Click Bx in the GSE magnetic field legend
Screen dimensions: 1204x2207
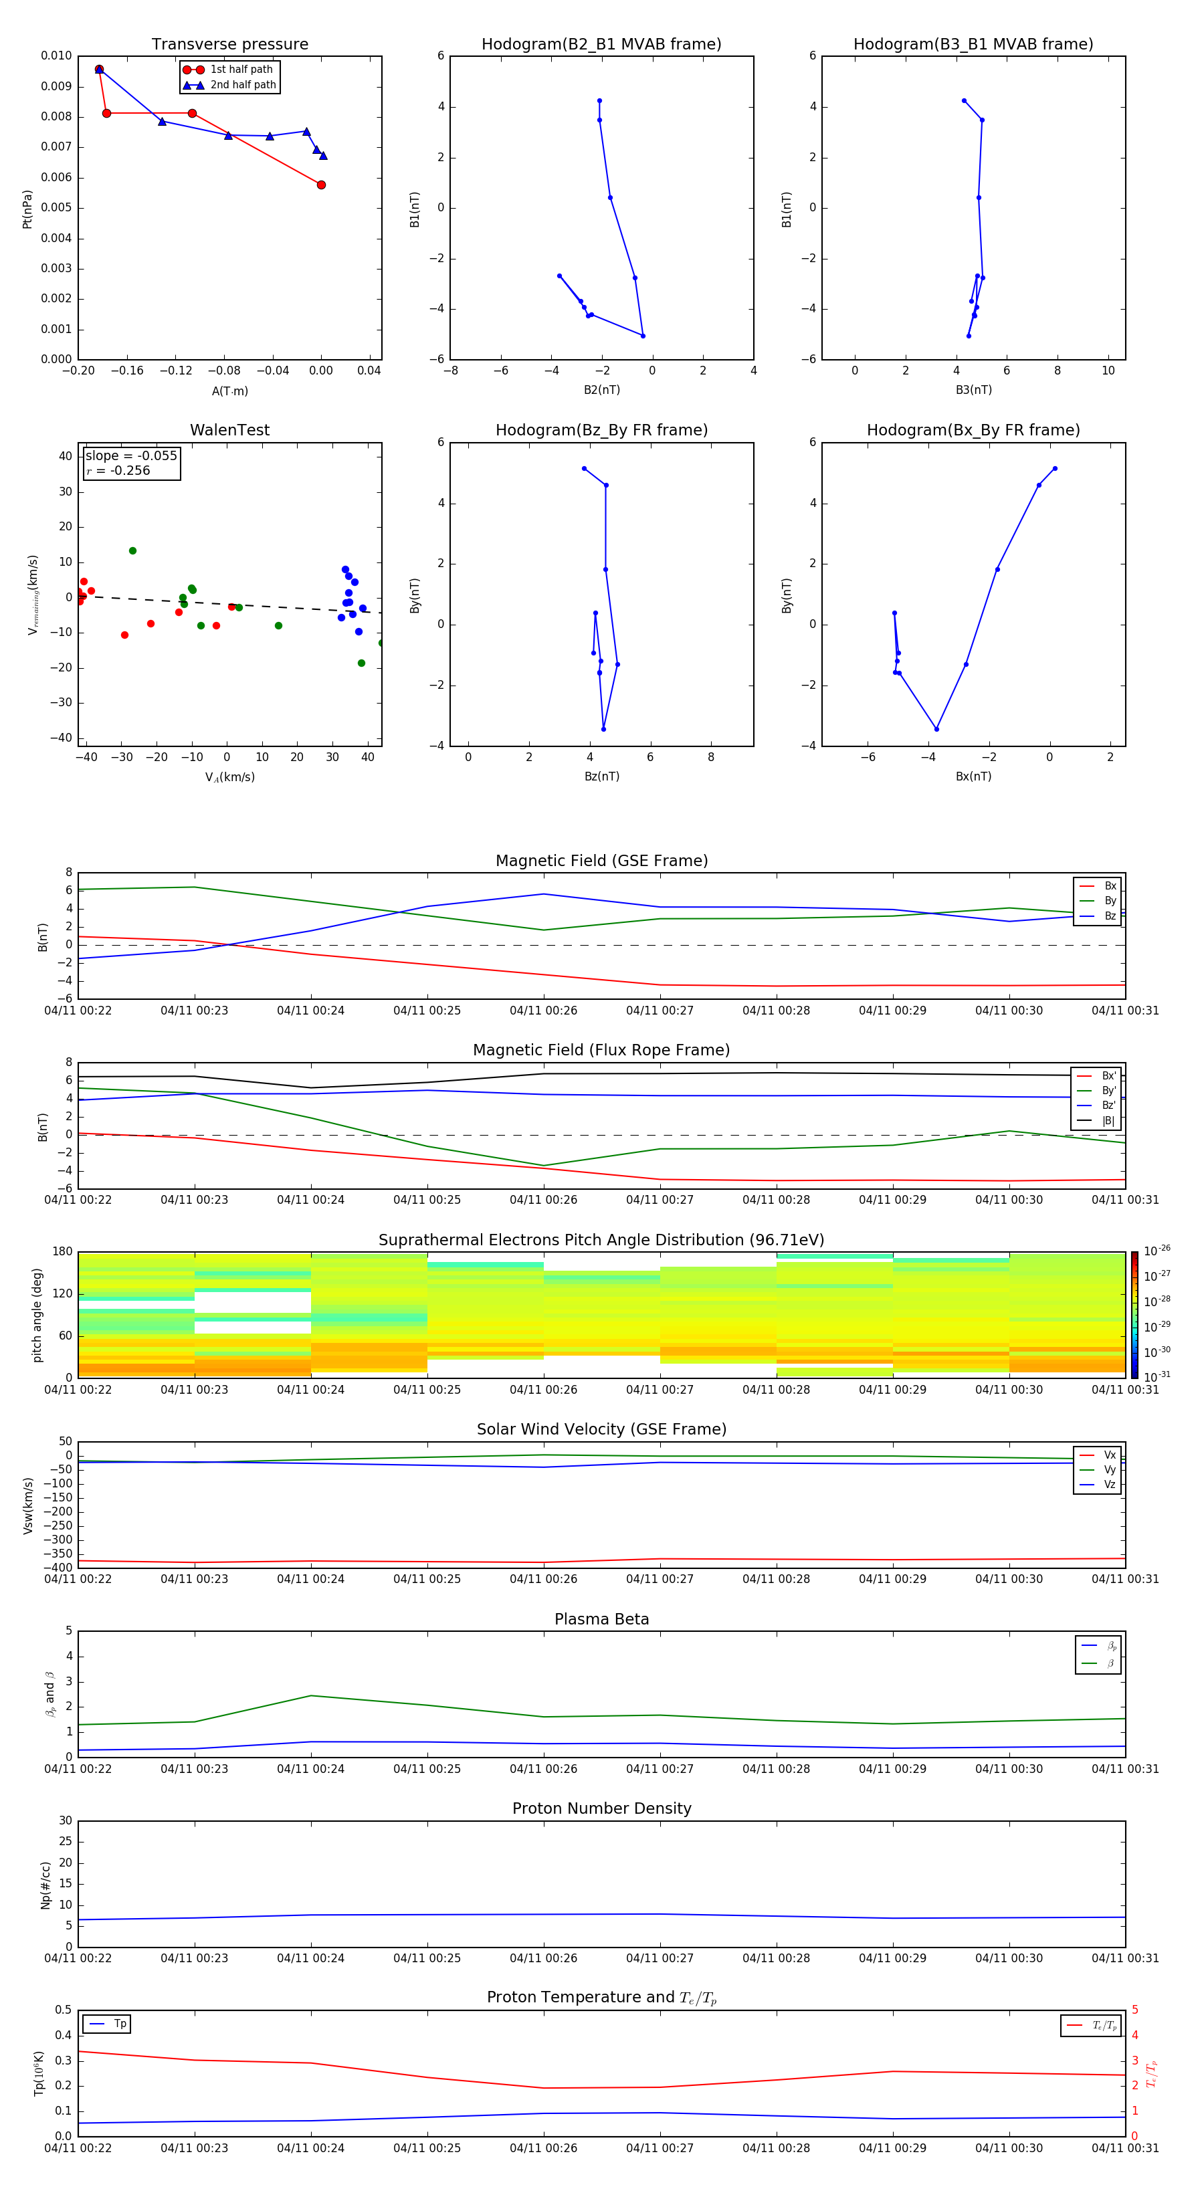pos(1098,886)
